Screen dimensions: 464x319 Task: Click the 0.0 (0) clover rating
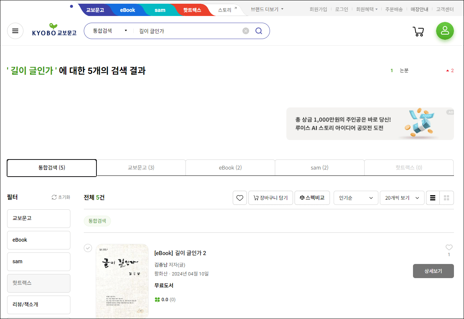coord(165,300)
